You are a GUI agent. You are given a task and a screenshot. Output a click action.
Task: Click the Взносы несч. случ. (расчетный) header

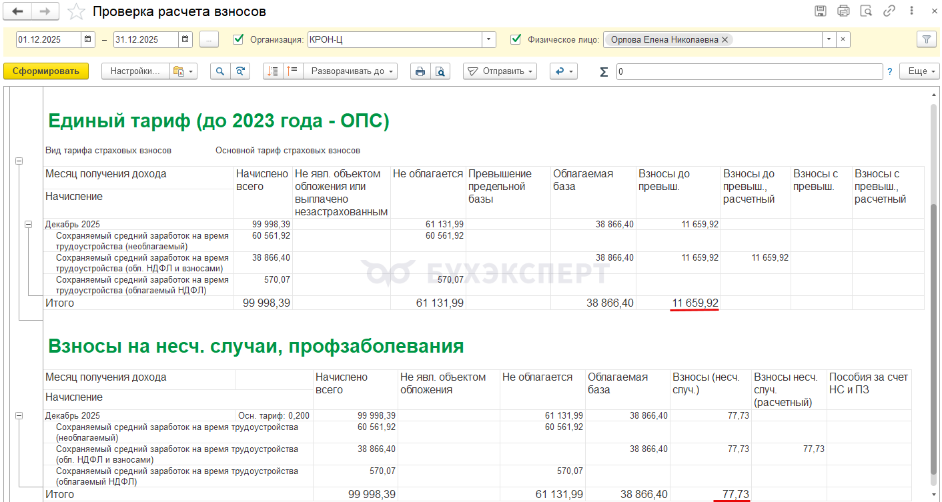[x=789, y=390]
